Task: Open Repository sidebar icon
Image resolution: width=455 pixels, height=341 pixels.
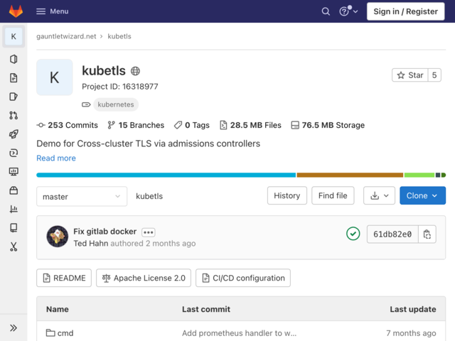Action: 14,77
